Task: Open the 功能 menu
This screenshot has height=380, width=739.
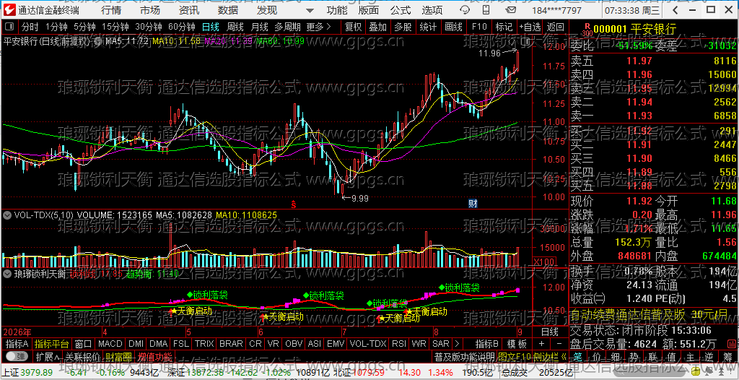Action: tap(337, 10)
